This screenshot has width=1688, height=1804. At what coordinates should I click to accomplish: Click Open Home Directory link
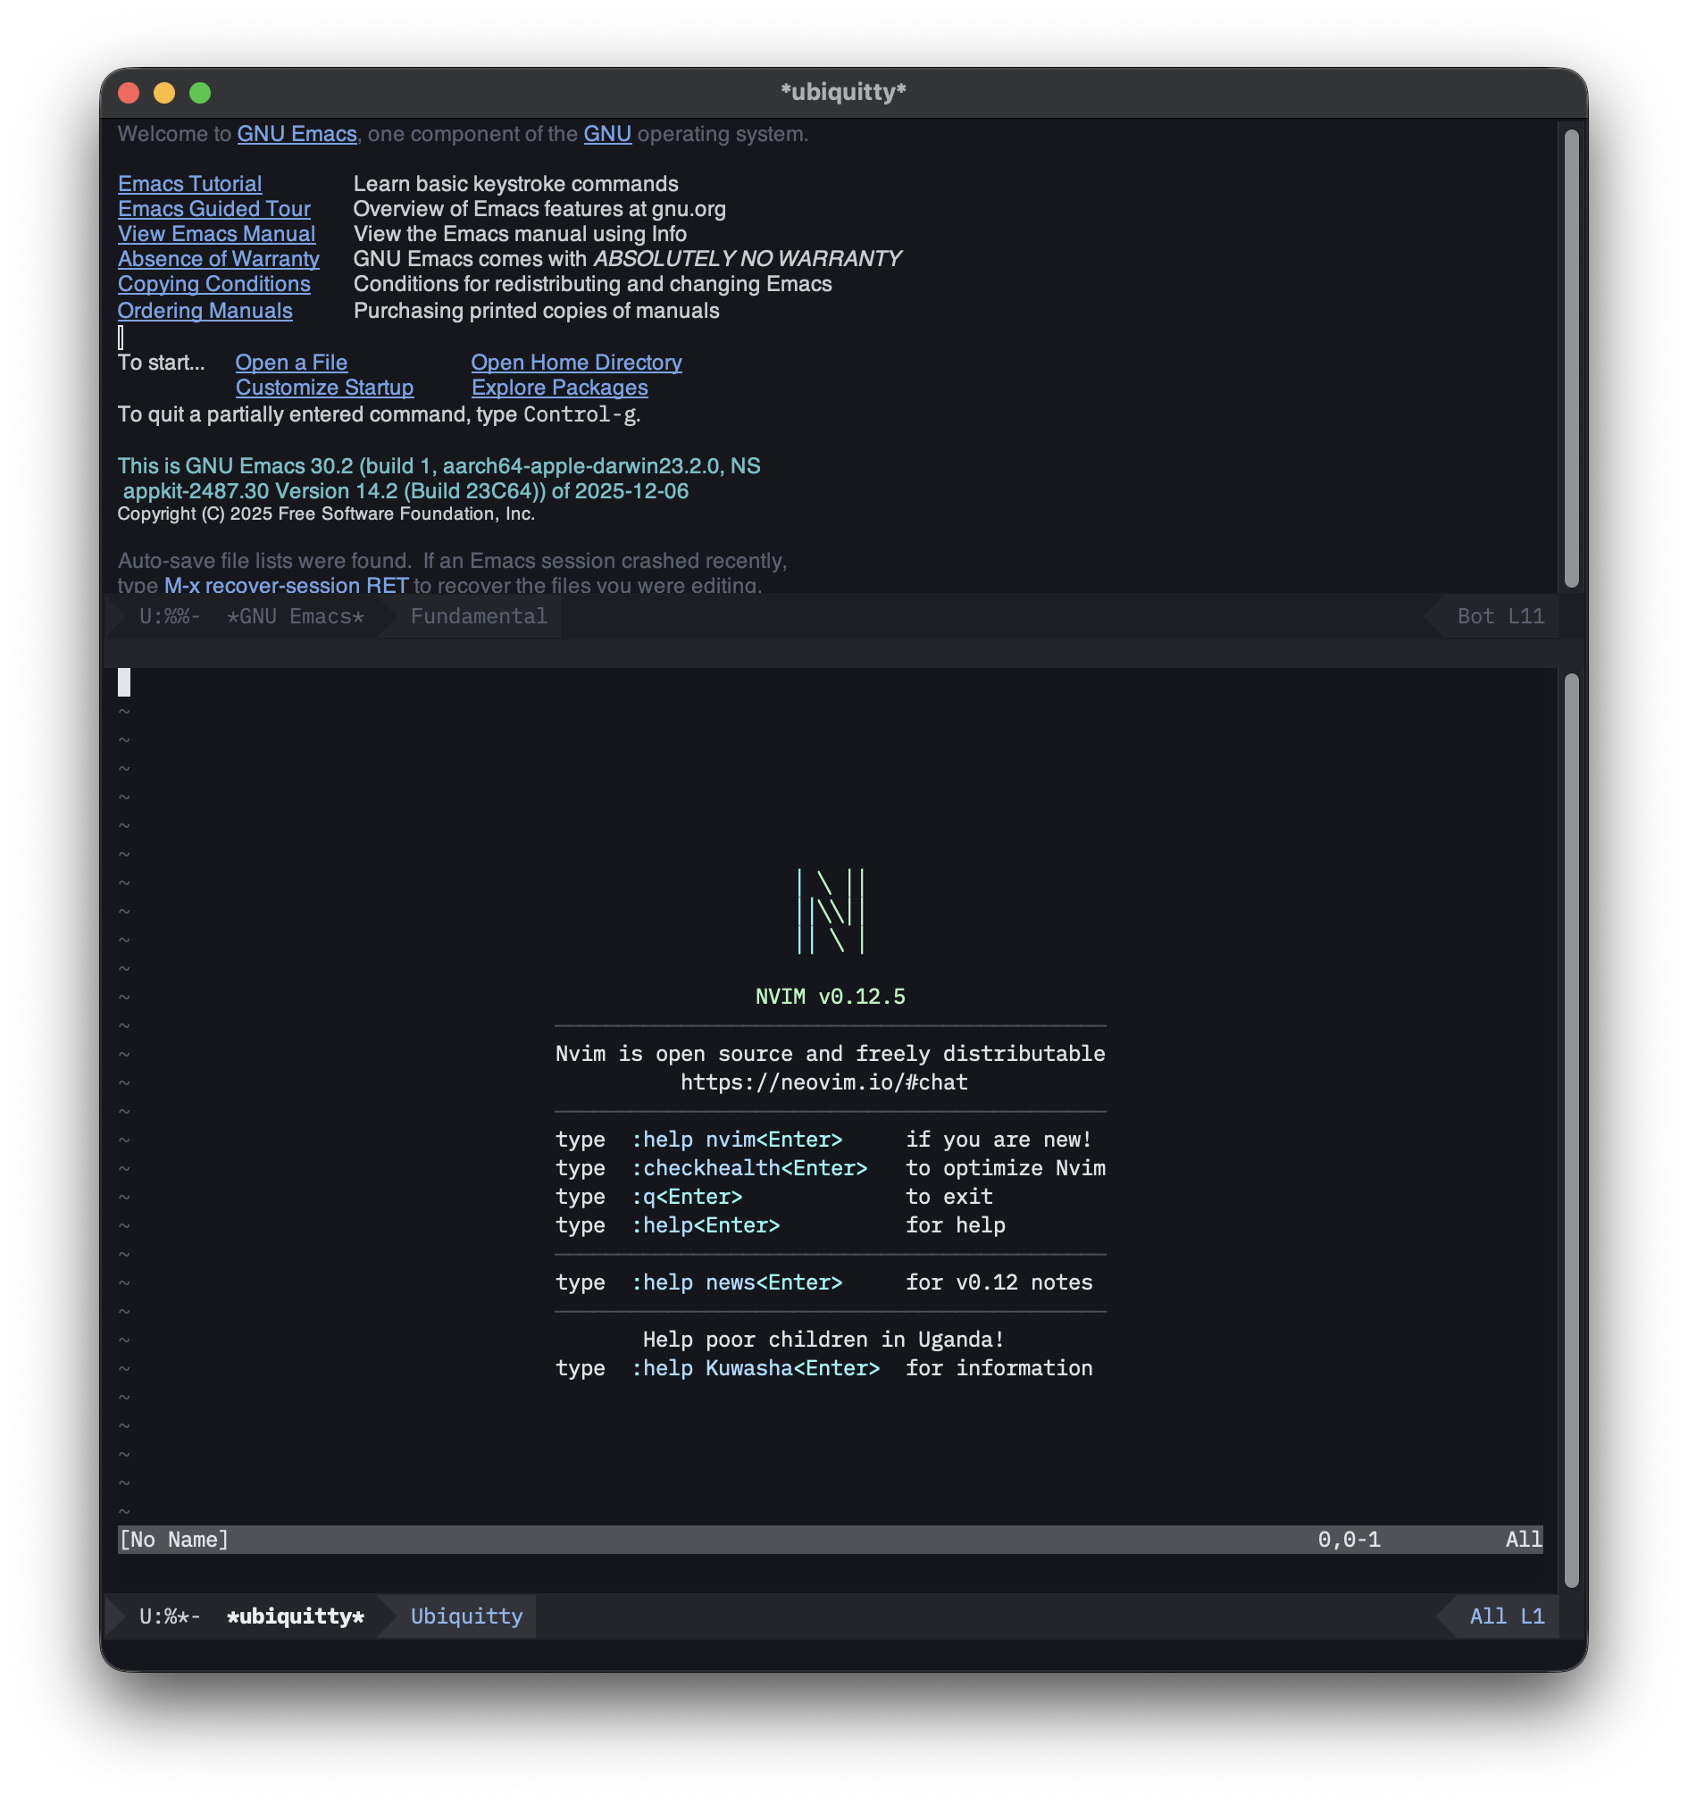576,362
